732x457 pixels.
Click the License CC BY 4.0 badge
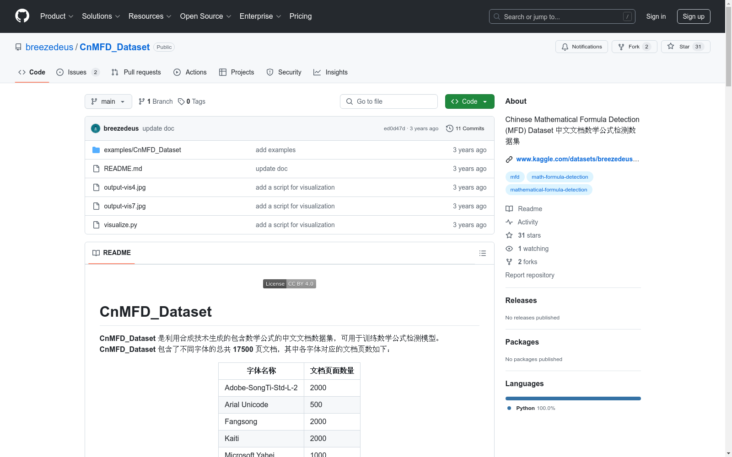pos(290,284)
